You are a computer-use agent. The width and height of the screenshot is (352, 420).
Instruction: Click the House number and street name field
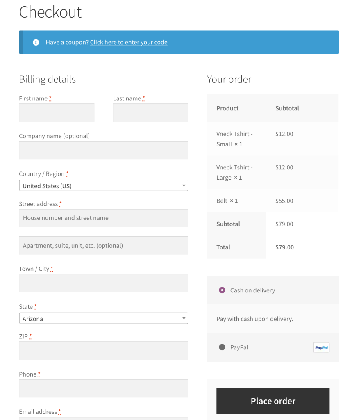coord(104,218)
